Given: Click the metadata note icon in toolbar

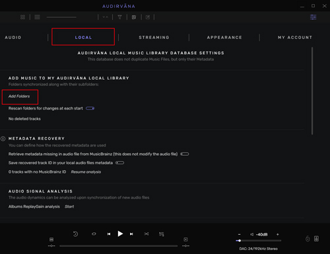Looking at the screenshot, I should pyautogui.click(x=134, y=17).
